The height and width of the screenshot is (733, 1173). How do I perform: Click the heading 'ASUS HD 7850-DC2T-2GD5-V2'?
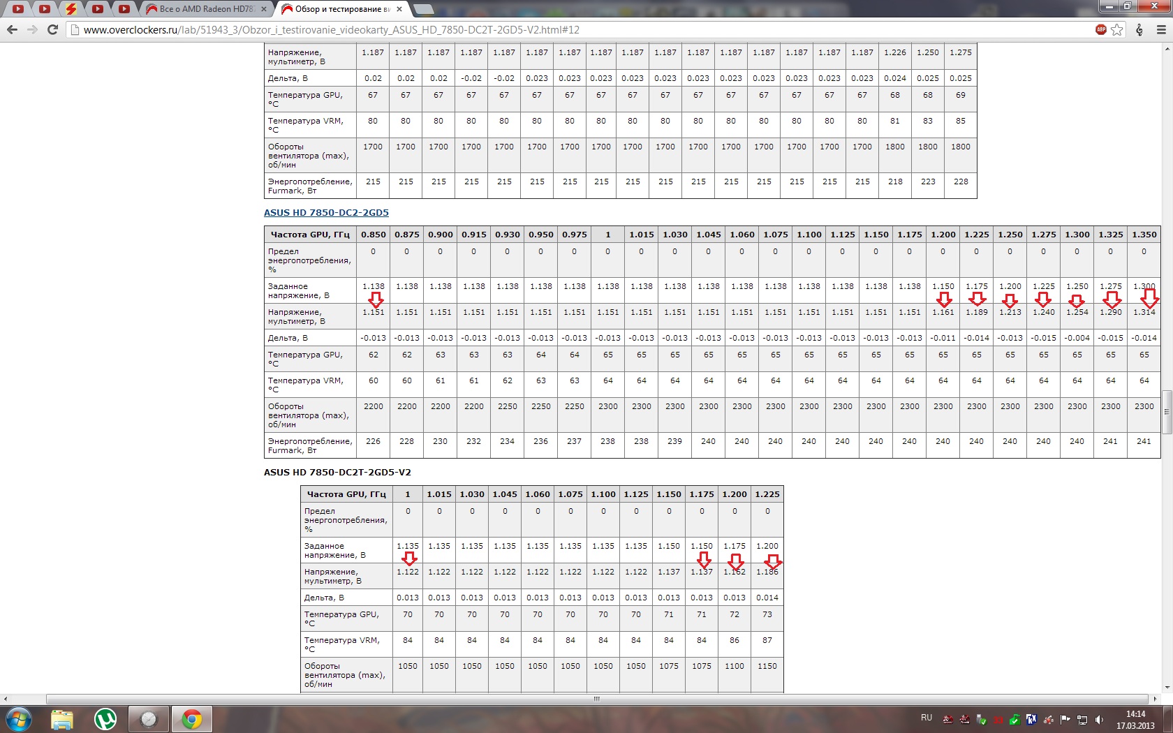[337, 473]
